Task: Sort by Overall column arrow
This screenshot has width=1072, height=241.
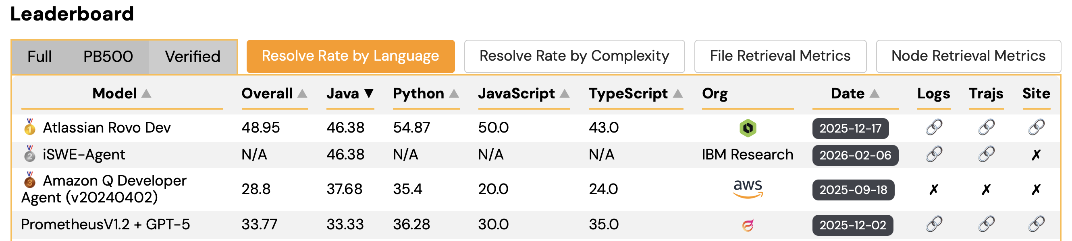Action: 303,93
